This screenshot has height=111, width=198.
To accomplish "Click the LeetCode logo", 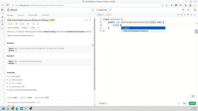I will click(x=12, y=10).
